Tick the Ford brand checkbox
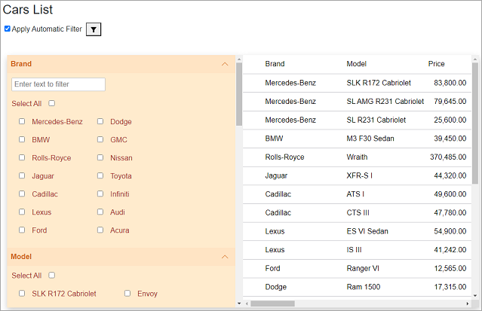This screenshot has height=311, width=482. tap(22, 230)
